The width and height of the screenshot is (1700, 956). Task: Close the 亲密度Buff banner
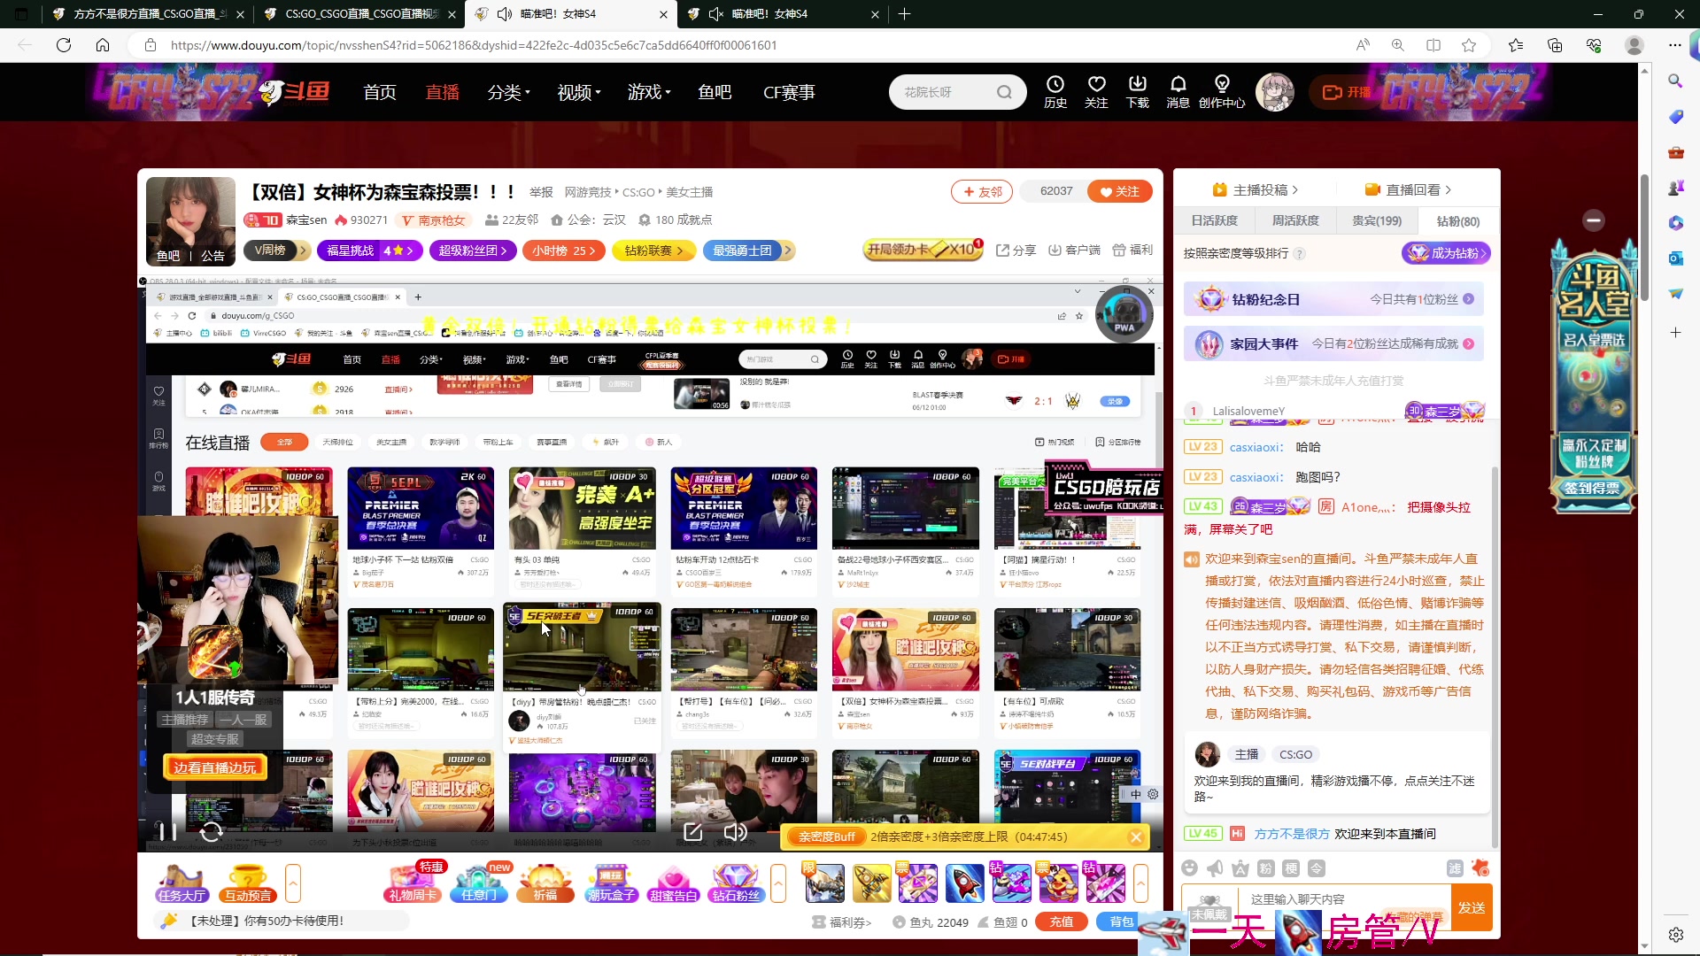pos(1136,836)
